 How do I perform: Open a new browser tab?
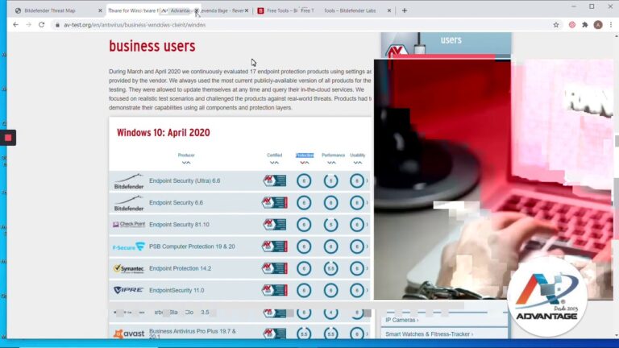pyautogui.click(x=405, y=10)
